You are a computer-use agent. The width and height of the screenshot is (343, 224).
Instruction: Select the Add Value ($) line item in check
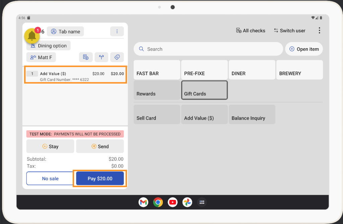(x=75, y=76)
